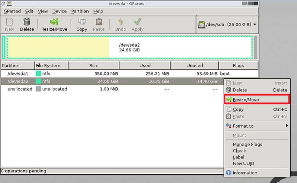Click the narrow /dev/sda1 bar in disk graphic
The height and width of the screenshot is (183, 297).
[4, 47]
